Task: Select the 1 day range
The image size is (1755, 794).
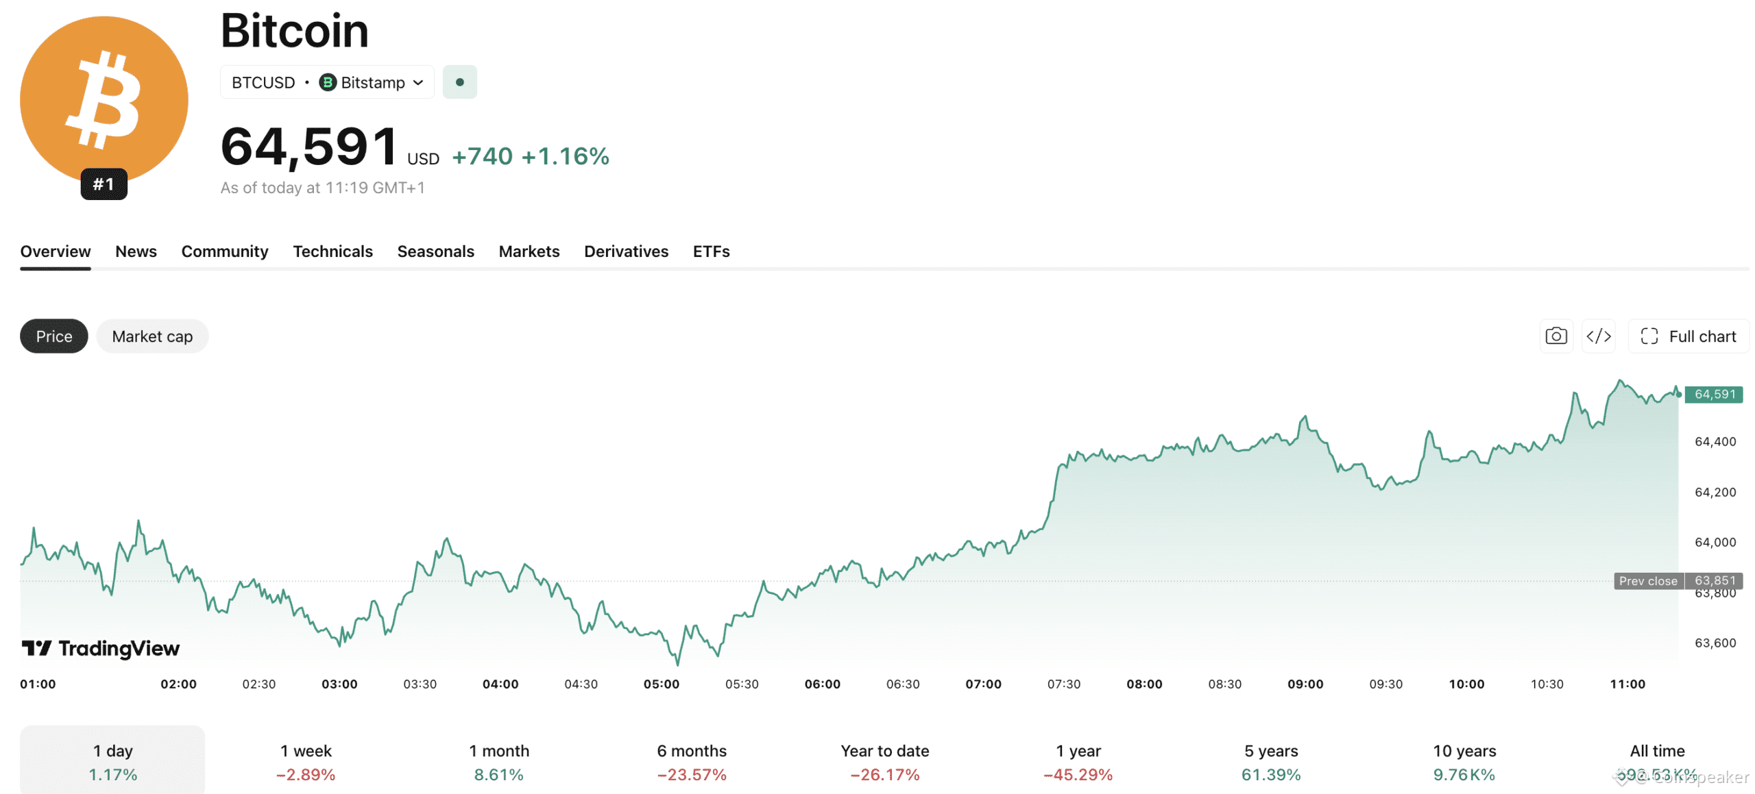Action: pyautogui.click(x=112, y=761)
